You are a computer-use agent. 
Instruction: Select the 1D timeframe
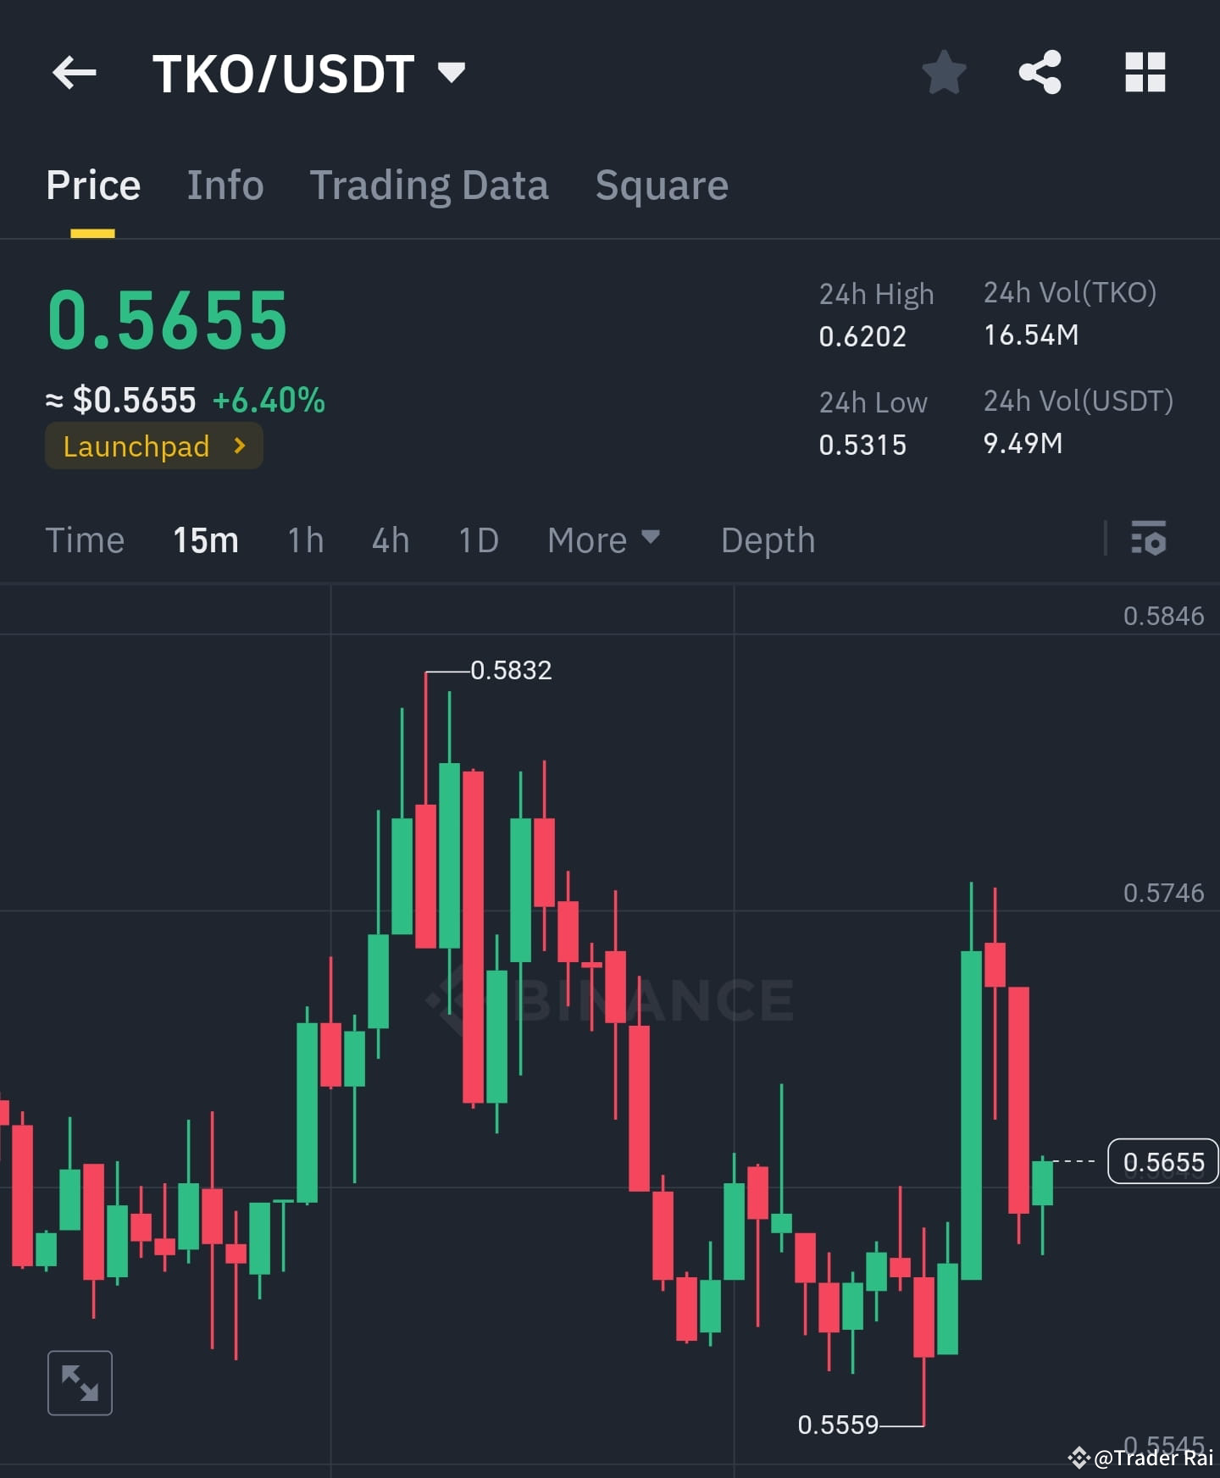click(x=477, y=540)
